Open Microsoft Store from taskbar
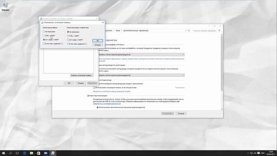The image size is (277, 156). pos(39,153)
